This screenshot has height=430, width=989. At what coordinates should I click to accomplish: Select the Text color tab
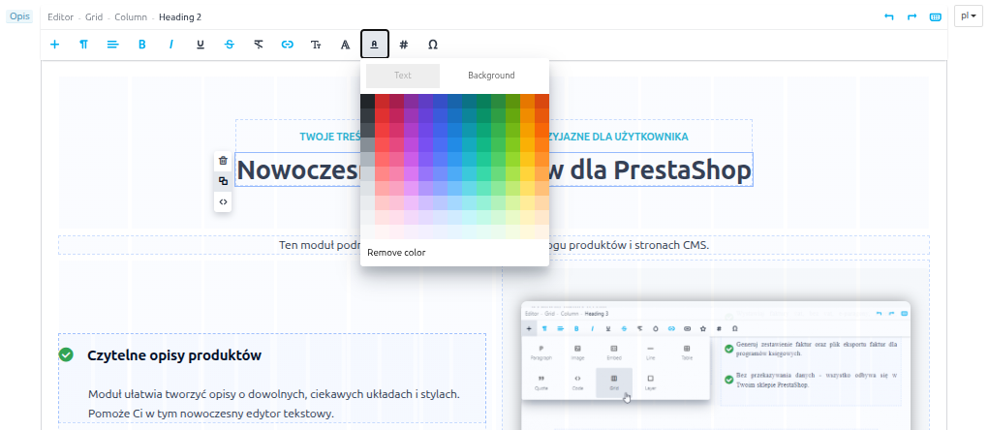(x=402, y=76)
